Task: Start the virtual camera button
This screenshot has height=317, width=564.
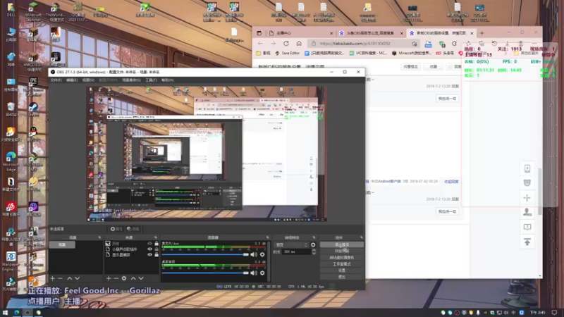Action: (342, 257)
